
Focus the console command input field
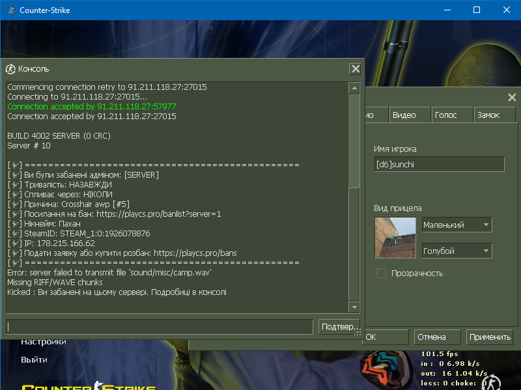point(160,327)
